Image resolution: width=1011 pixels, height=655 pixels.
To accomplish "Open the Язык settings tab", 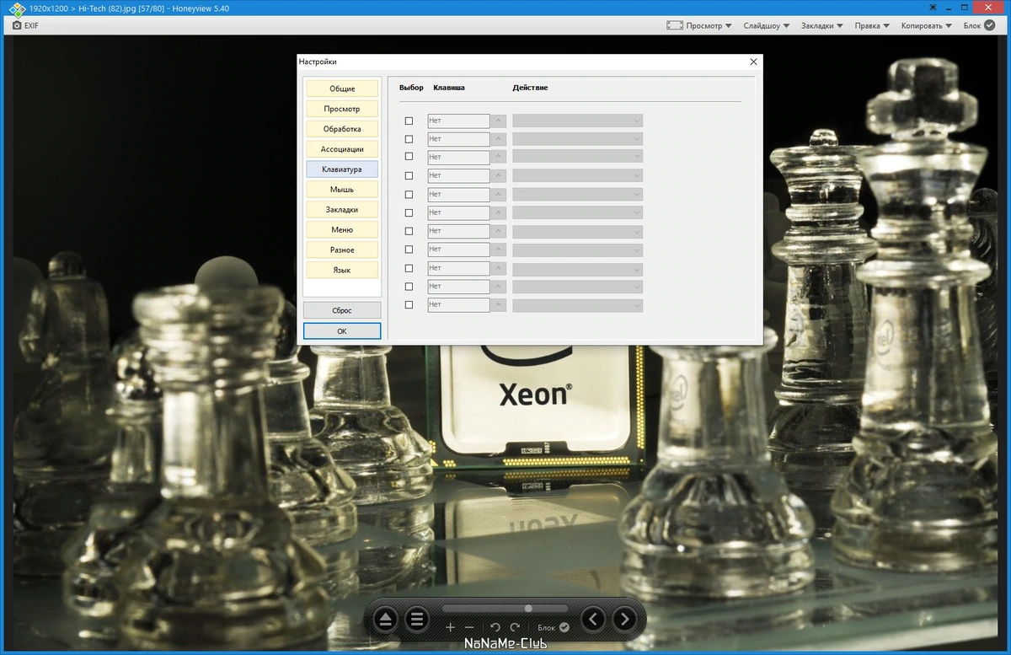I will click(342, 270).
